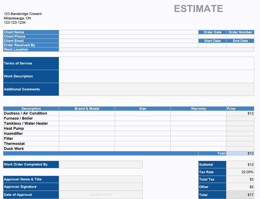Click the 'End Date' header cell
This screenshot has height=199, width=260.
tap(240, 41)
